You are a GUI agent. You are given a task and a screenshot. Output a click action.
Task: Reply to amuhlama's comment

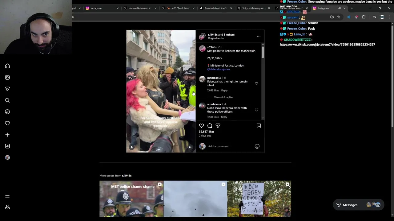[224, 117]
